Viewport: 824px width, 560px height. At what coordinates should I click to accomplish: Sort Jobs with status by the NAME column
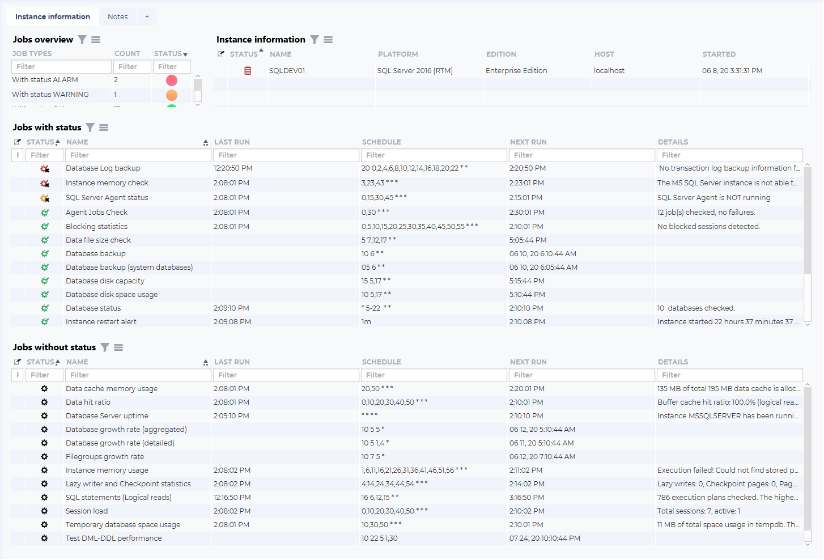point(77,142)
